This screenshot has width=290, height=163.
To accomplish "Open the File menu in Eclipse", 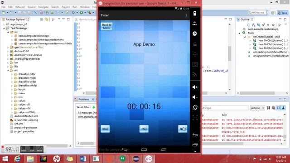I will click(3, 7).
